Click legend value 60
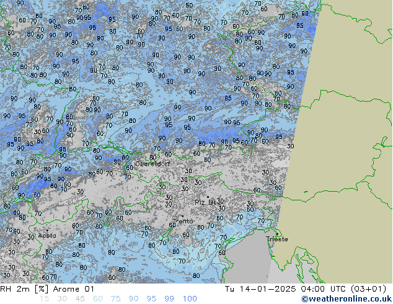393x304 pixels. [x=98, y=299]
